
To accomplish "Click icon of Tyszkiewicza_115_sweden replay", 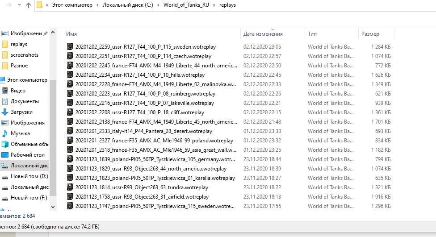I will tap(70, 206).
